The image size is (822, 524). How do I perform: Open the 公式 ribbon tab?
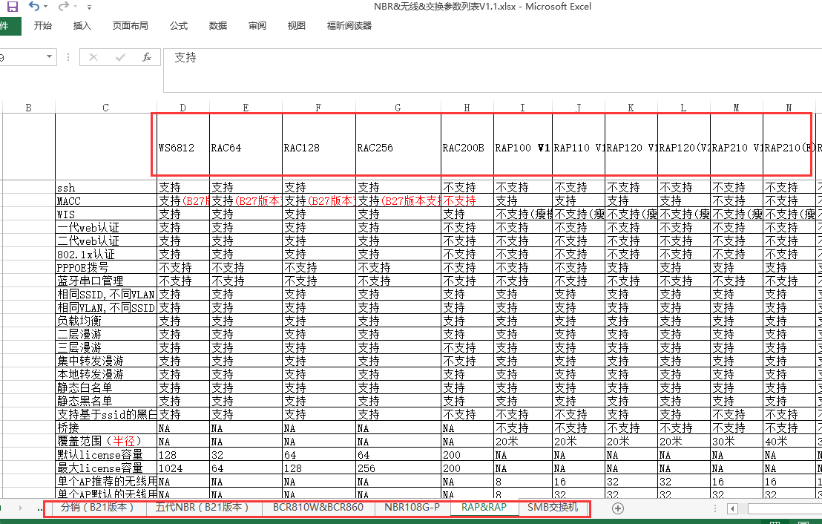click(x=179, y=26)
